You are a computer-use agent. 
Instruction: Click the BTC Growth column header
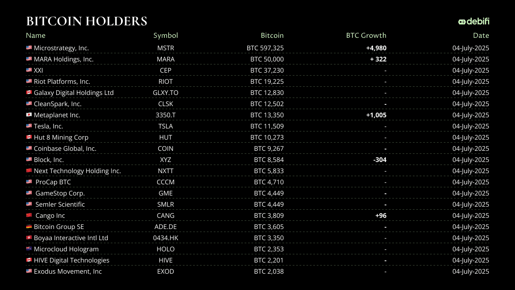click(x=366, y=36)
